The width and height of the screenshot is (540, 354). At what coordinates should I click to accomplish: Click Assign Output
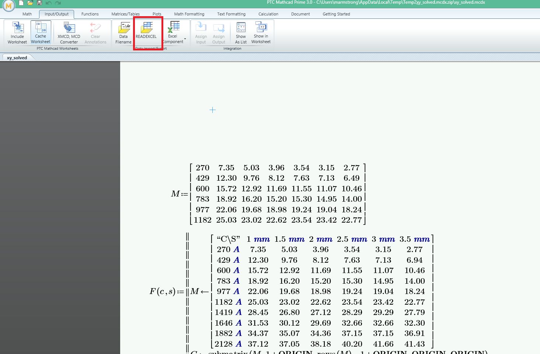click(219, 33)
